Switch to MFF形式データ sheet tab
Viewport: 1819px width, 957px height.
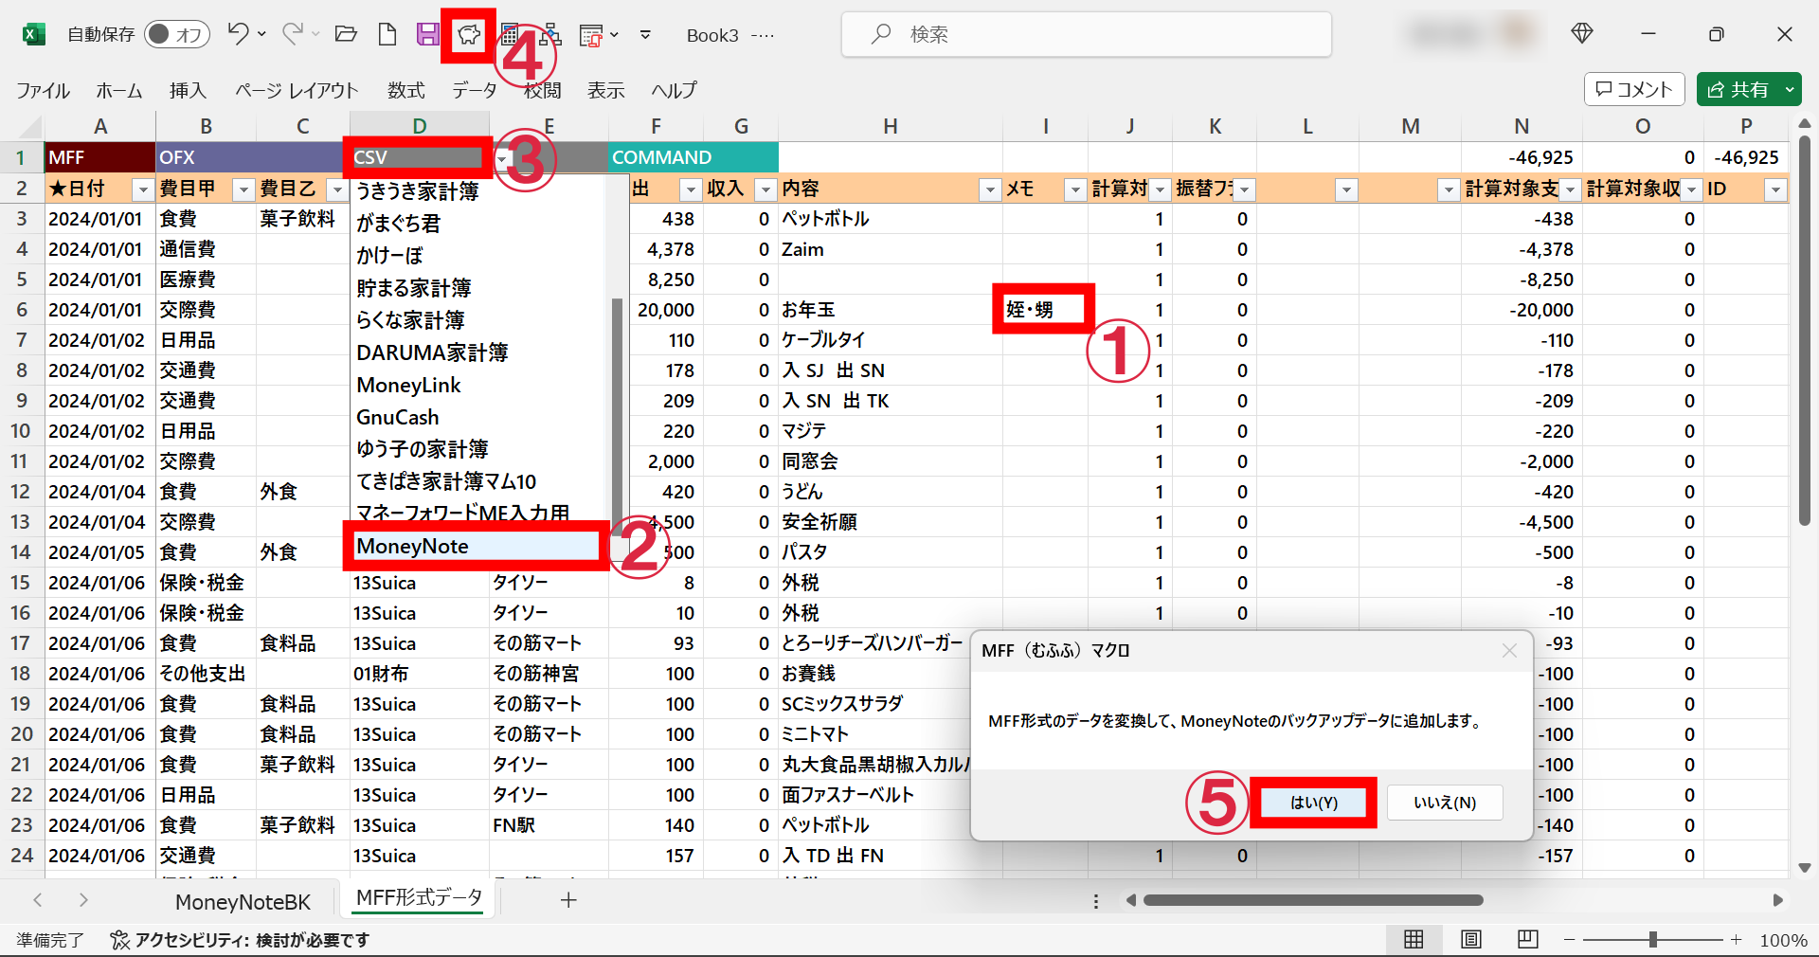coord(419,897)
